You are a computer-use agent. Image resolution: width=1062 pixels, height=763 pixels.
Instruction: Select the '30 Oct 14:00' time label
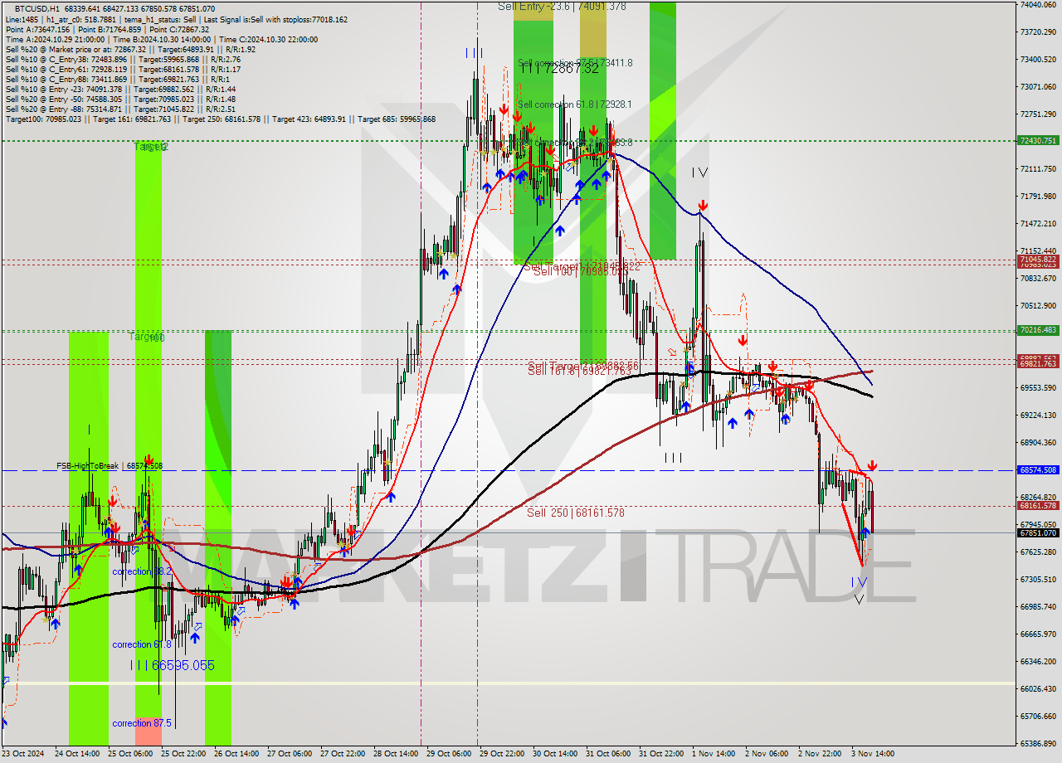click(555, 754)
